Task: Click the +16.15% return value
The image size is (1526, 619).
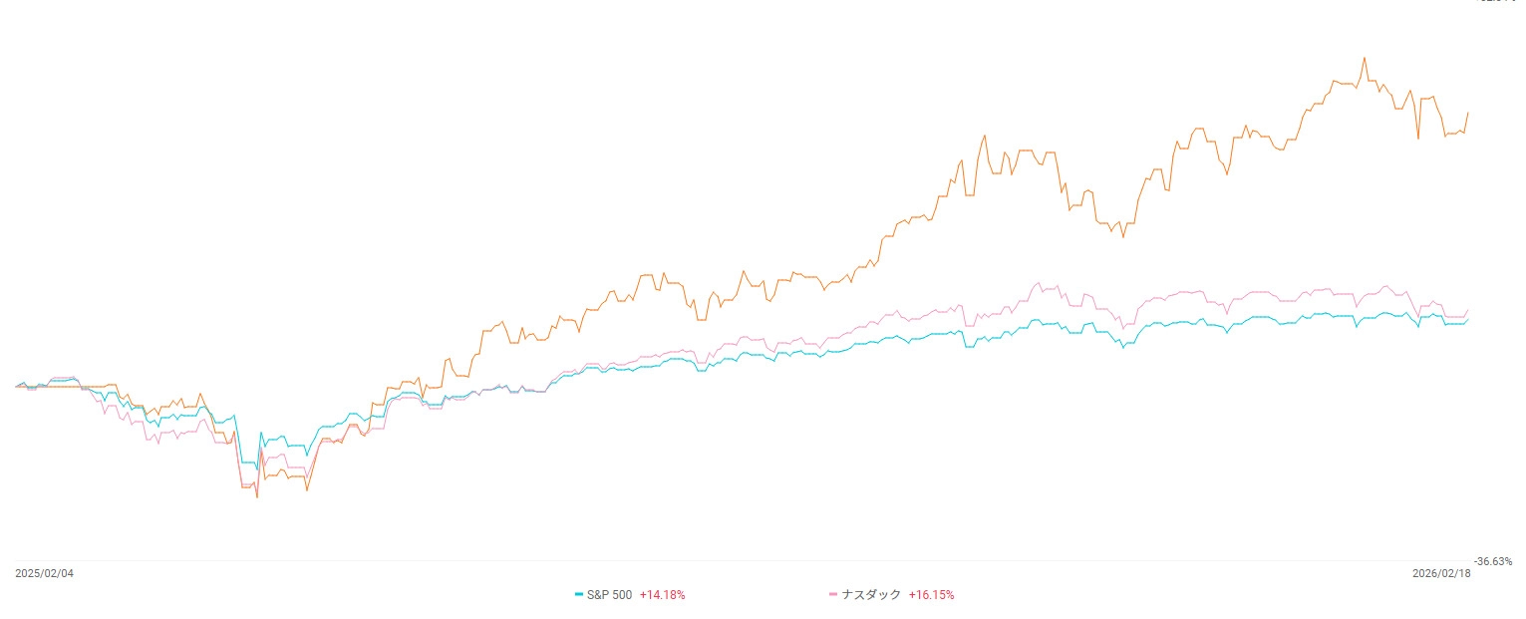Action: coord(931,595)
